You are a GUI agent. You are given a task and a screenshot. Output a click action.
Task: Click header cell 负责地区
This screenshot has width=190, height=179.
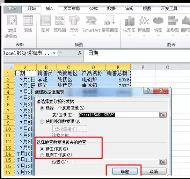[x=68, y=73]
